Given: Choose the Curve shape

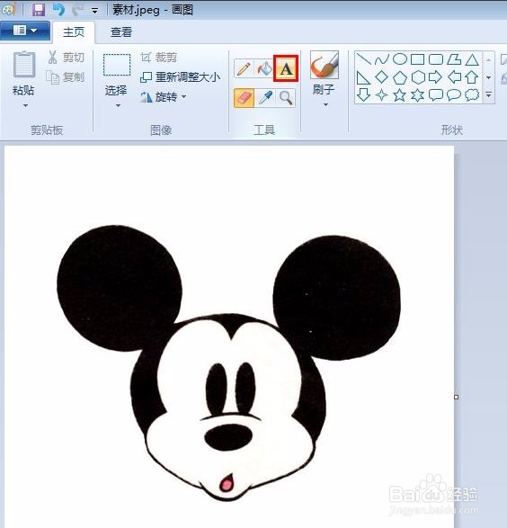Looking at the screenshot, I should pos(381,59).
